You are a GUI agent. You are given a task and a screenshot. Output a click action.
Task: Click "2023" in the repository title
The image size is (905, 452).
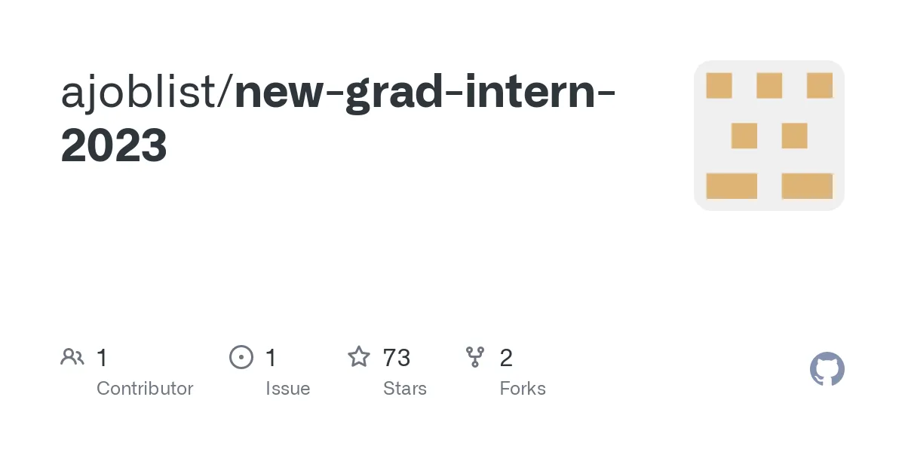114,145
